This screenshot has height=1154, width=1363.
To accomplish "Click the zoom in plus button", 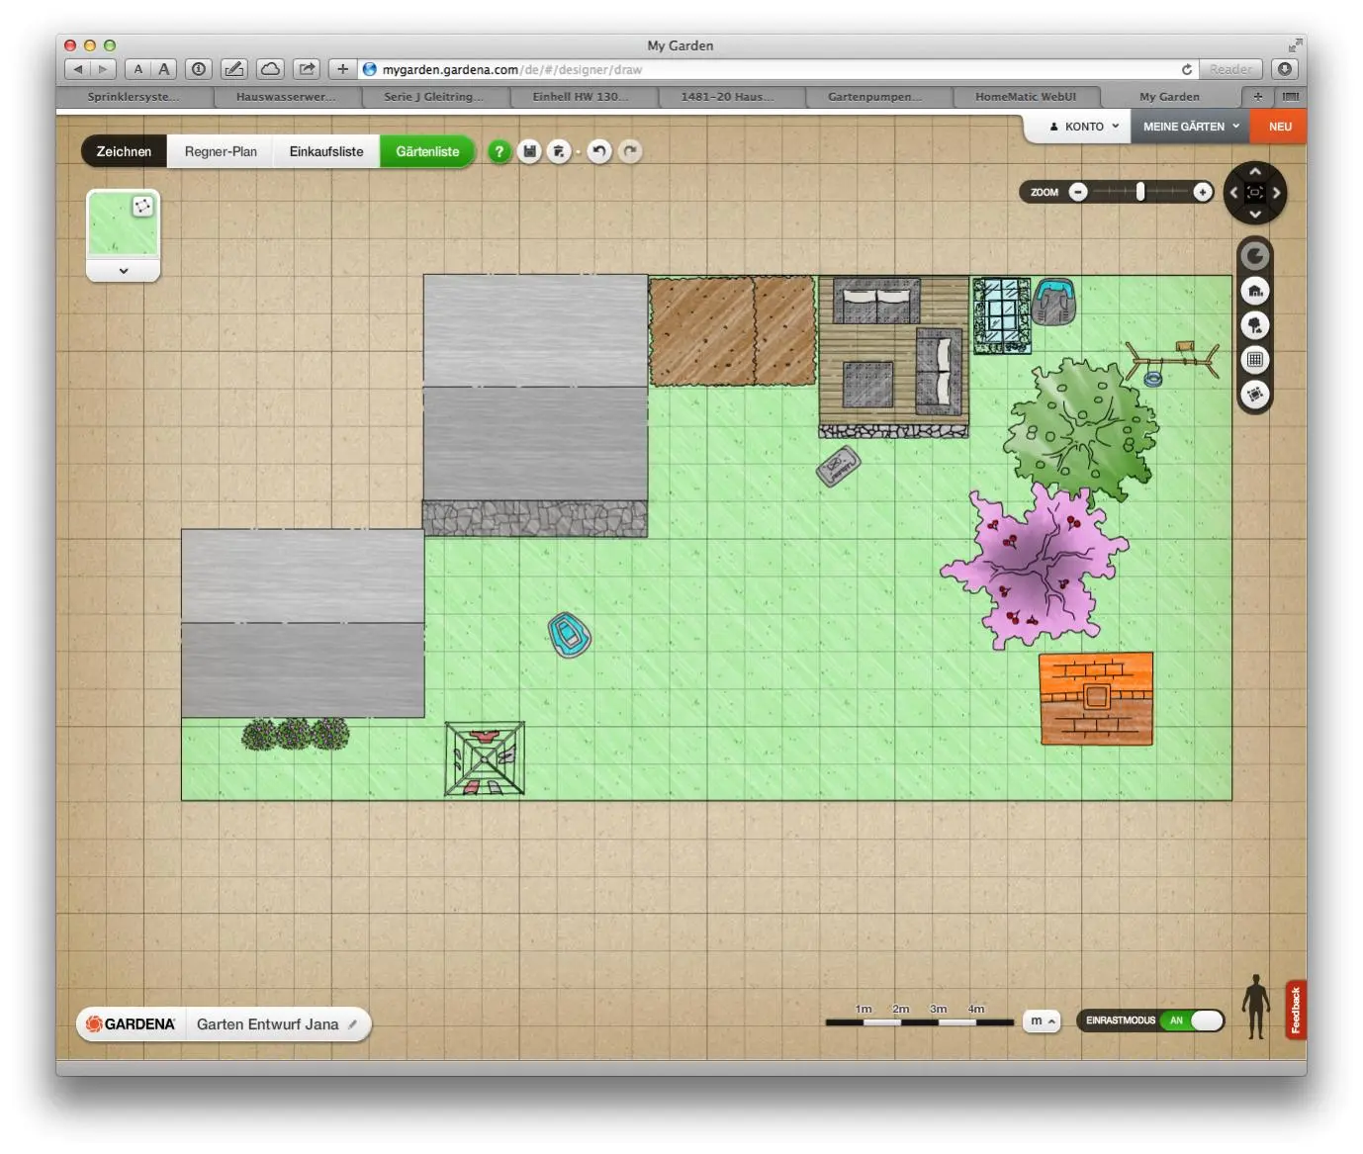I will point(1202,192).
